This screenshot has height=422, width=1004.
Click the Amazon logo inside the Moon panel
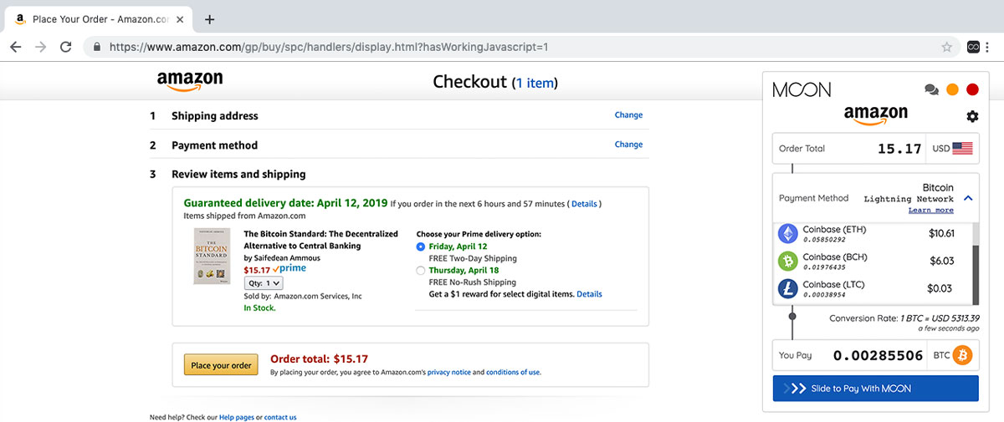[x=875, y=115]
